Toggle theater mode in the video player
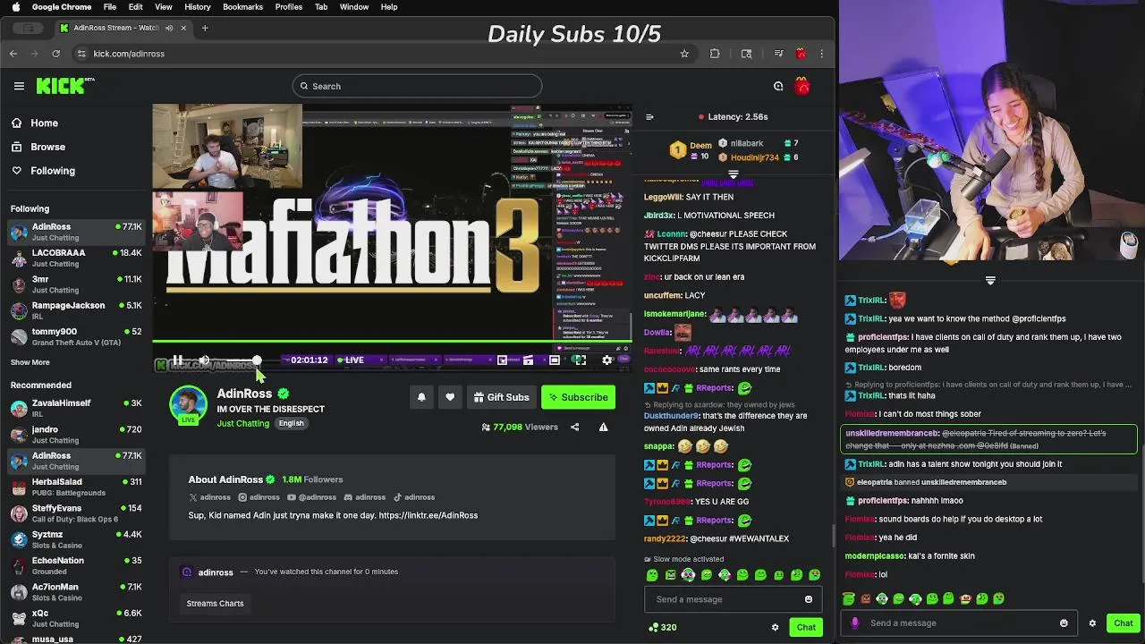The image size is (1145, 644). pos(555,360)
